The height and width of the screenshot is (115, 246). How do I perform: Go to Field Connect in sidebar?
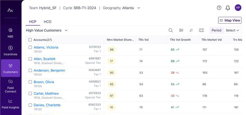[x=10, y=86]
